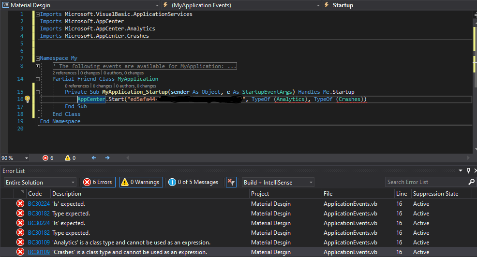This screenshot has width=477, height=257.
Task: Pin the Error List panel
Action: [468, 171]
